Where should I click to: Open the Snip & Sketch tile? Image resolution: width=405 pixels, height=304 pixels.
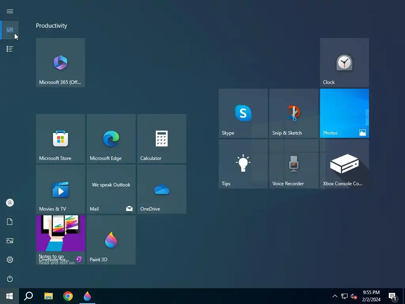click(294, 113)
